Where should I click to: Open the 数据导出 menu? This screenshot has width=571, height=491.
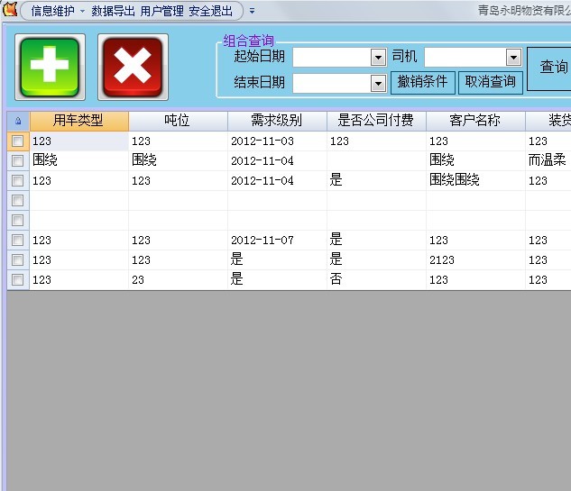(x=113, y=12)
